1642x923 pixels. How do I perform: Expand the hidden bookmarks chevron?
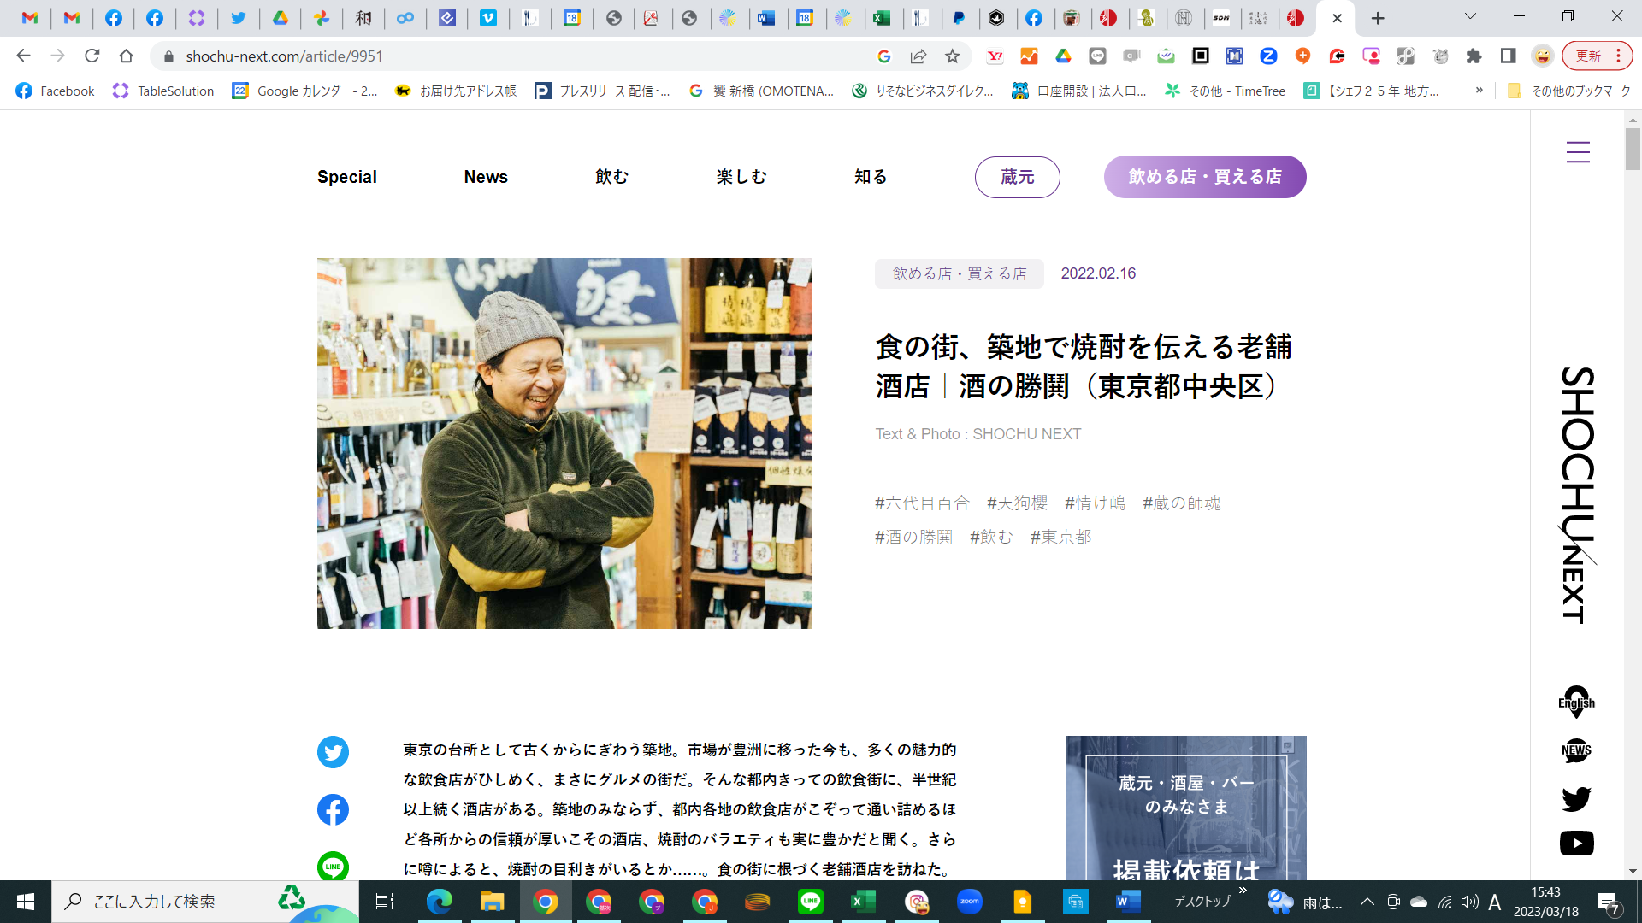pos(1479,91)
